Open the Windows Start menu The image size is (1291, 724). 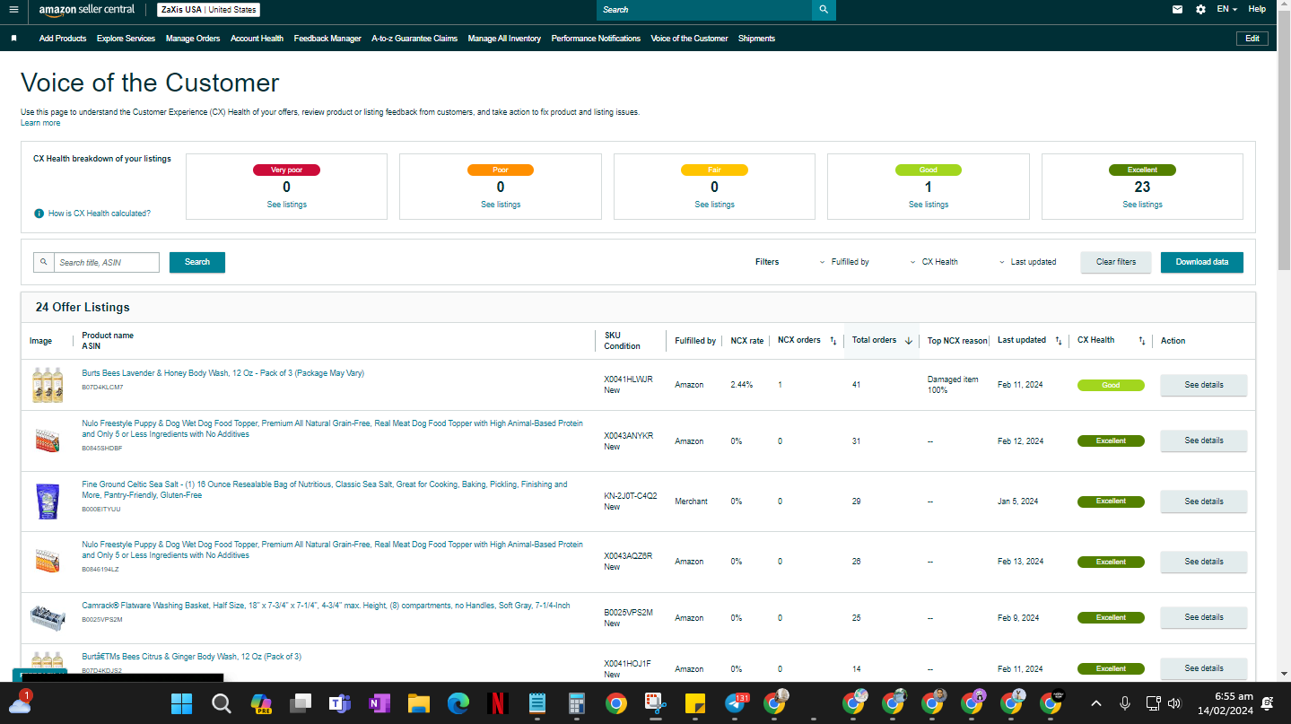181,703
